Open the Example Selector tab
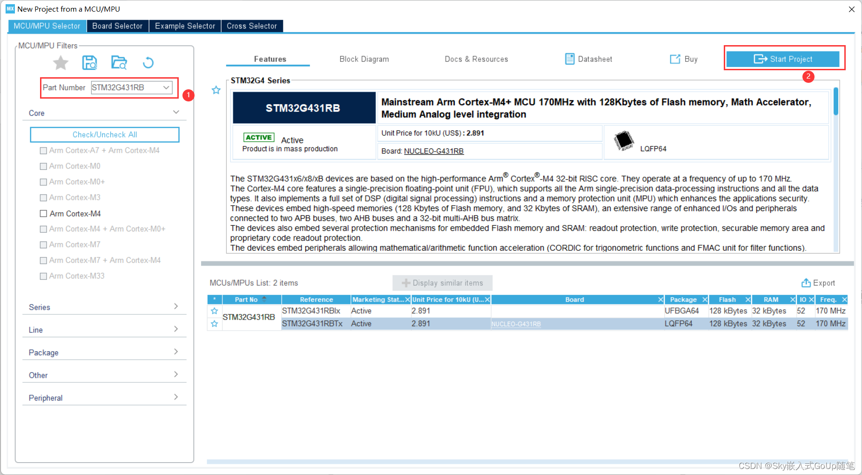The height and width of the screenshot is (475, 862). point(185,26)
